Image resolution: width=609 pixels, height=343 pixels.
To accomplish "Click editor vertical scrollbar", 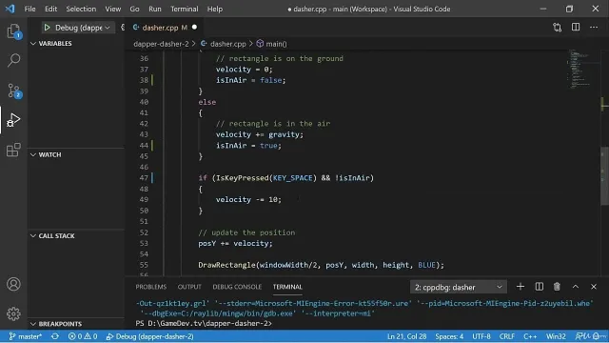I will click(x=604, y=175).
